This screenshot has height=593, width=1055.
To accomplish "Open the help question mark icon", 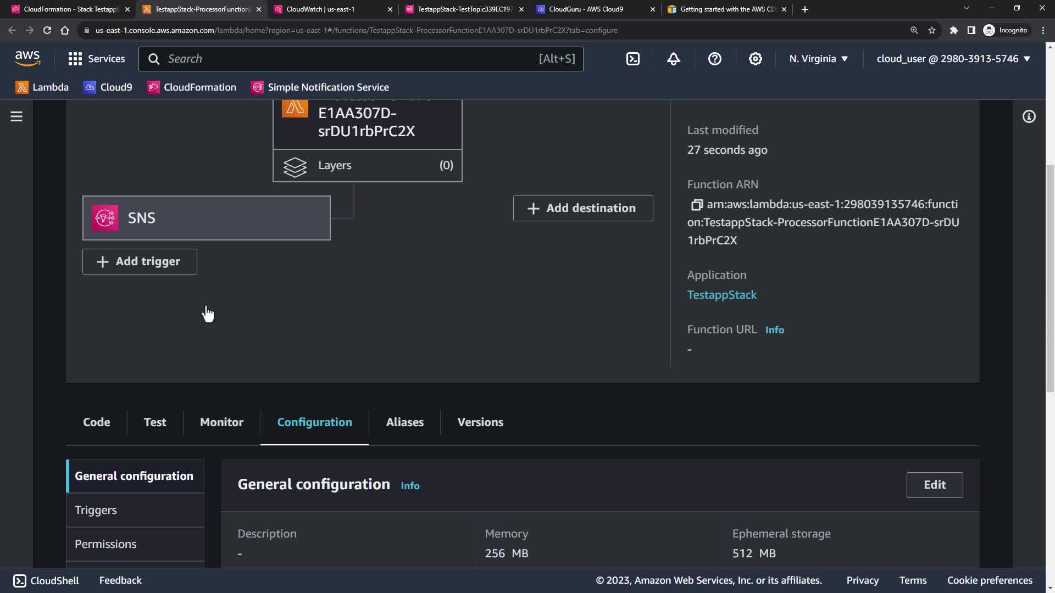I will click(714, 59).
